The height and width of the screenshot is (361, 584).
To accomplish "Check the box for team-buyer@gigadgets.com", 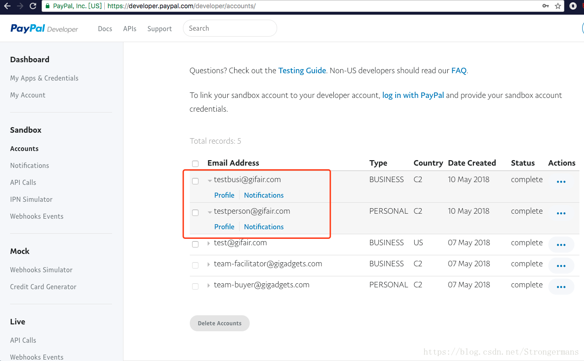I will point(195,286).
